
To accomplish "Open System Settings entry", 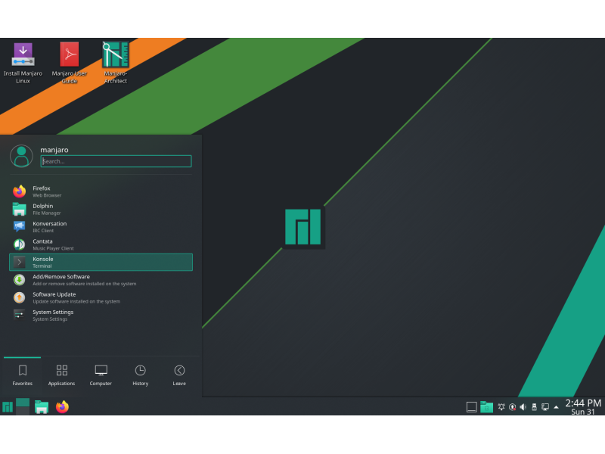I will (x=101, y=316).
